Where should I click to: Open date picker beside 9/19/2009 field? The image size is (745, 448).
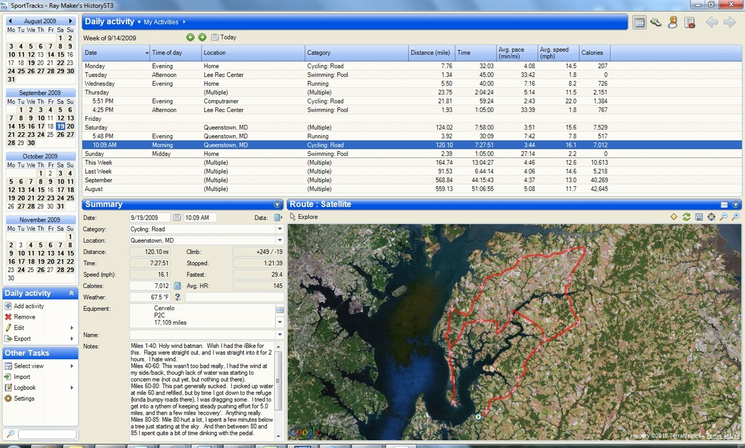pos(177,217)
